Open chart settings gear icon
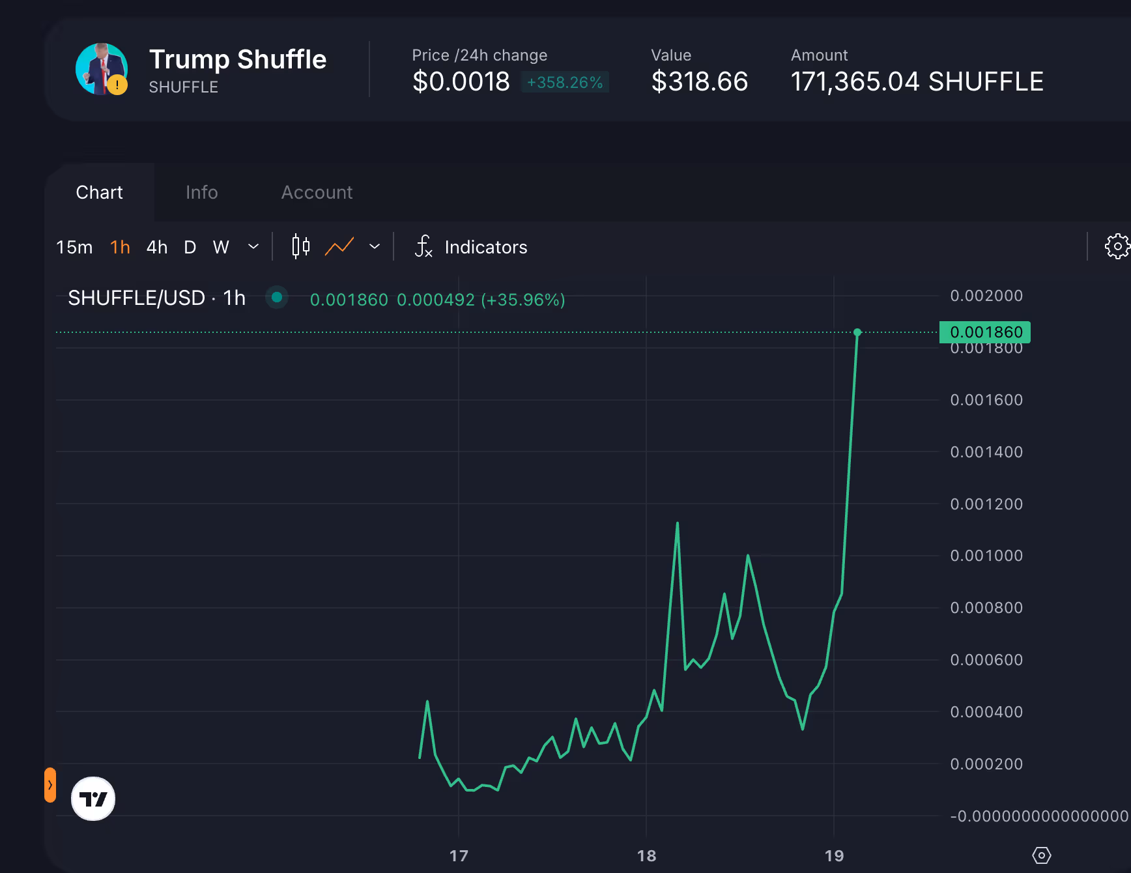The image size is (1131, 873). (x=1117, y=246)
